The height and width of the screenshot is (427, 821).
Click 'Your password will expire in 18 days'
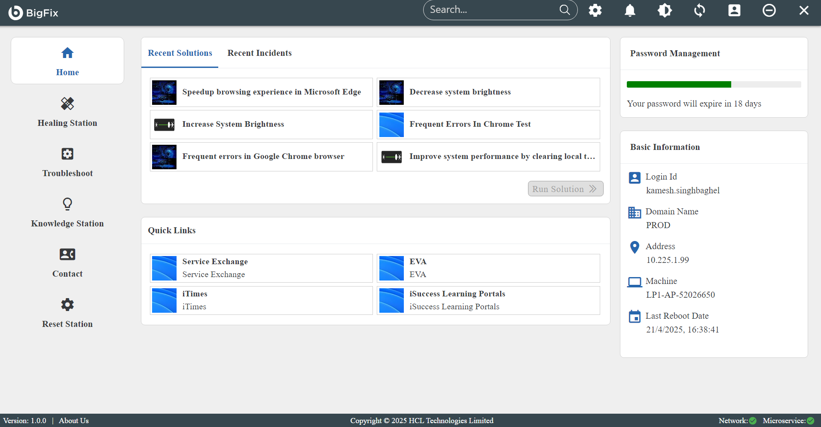coord(694,104)
